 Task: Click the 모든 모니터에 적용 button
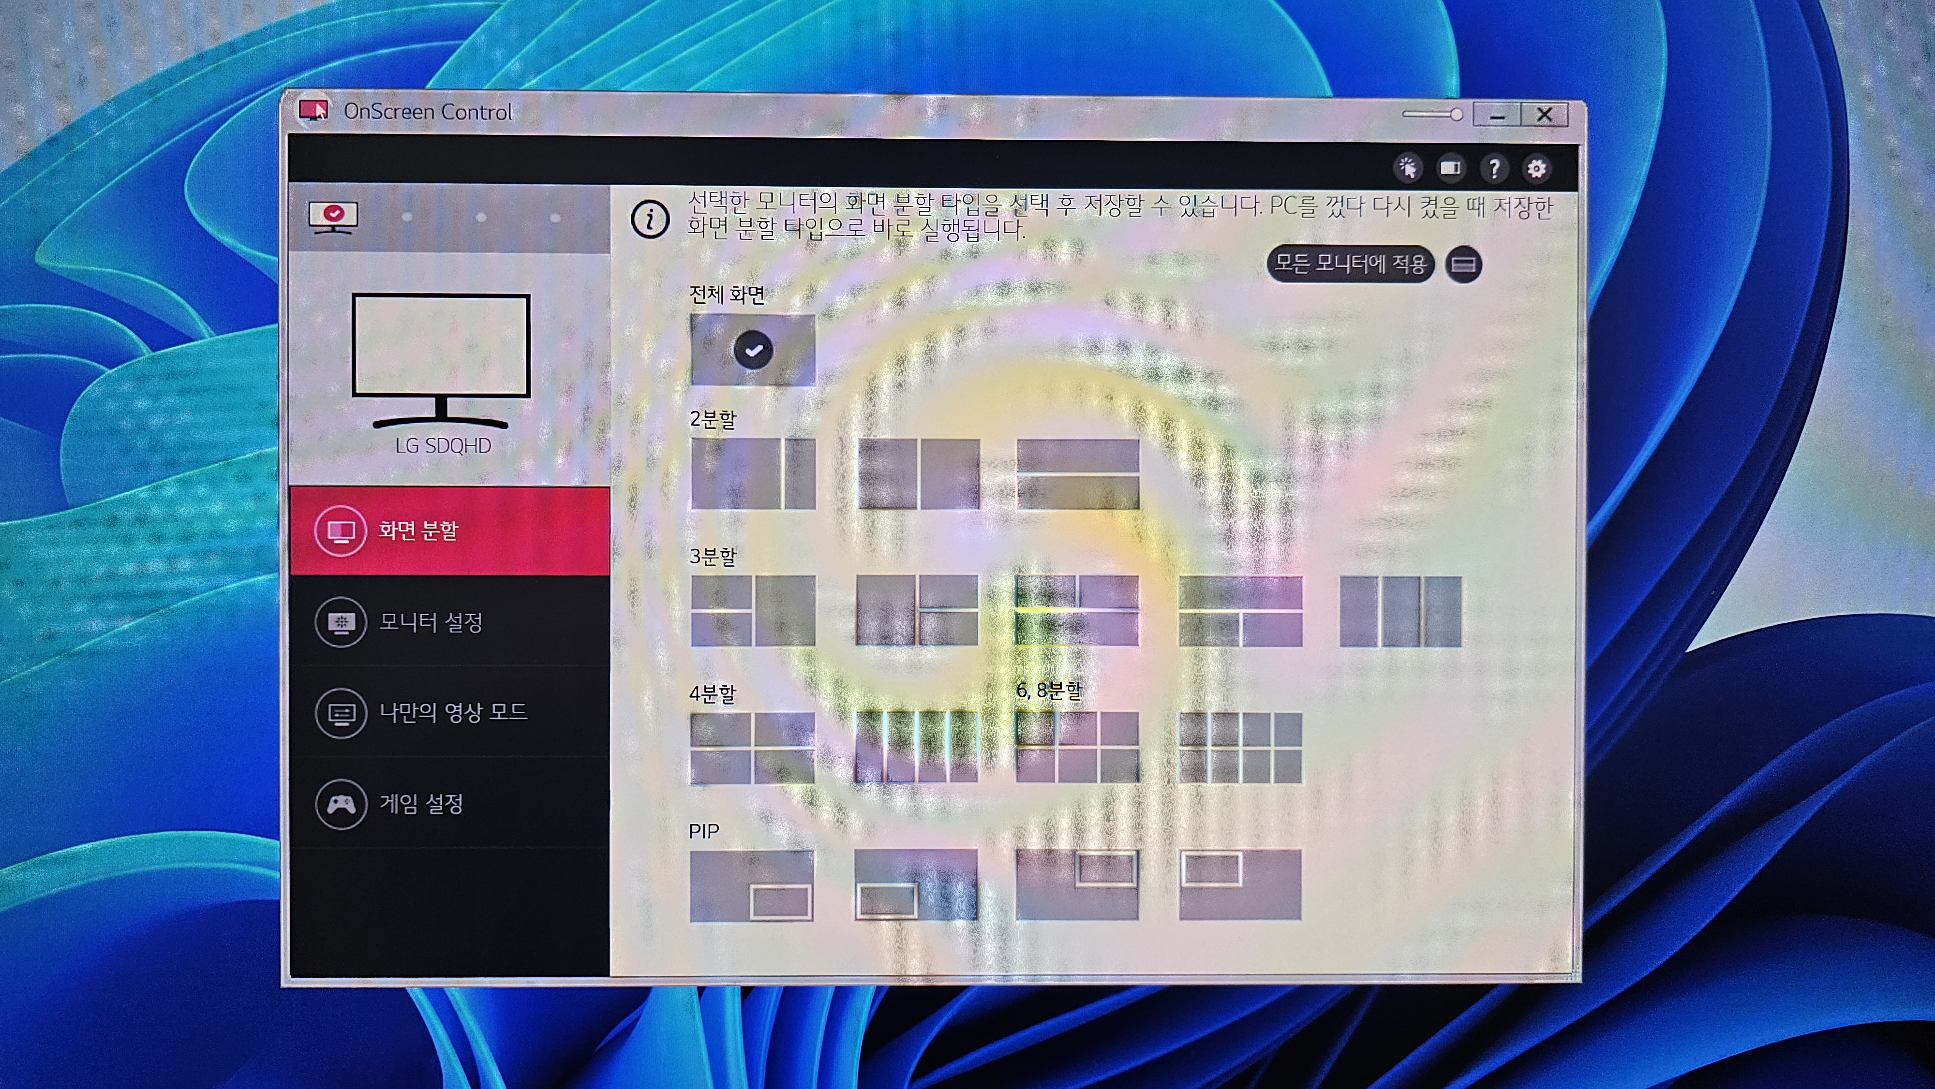pyautogui.click(x=1352, y=265)
